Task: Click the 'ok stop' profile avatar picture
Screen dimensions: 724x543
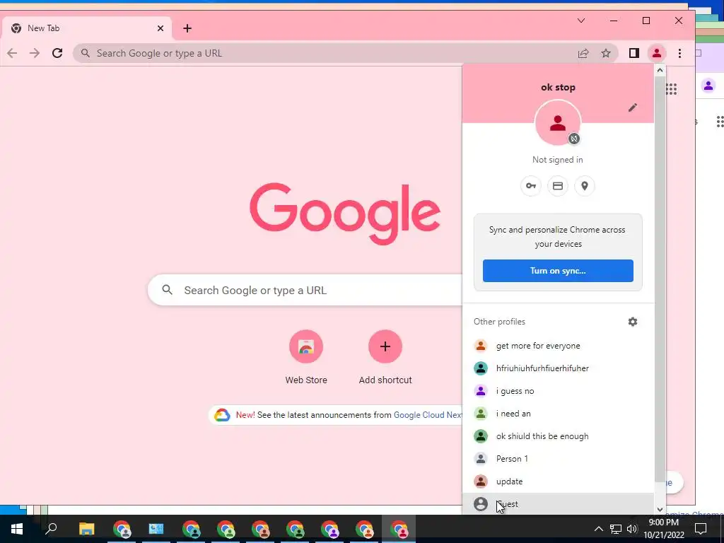Action: click(x=558, y=123)
